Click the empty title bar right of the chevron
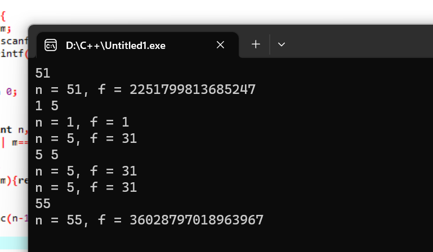The height and width of the screenshot is (252, 433). pos(360,44)
